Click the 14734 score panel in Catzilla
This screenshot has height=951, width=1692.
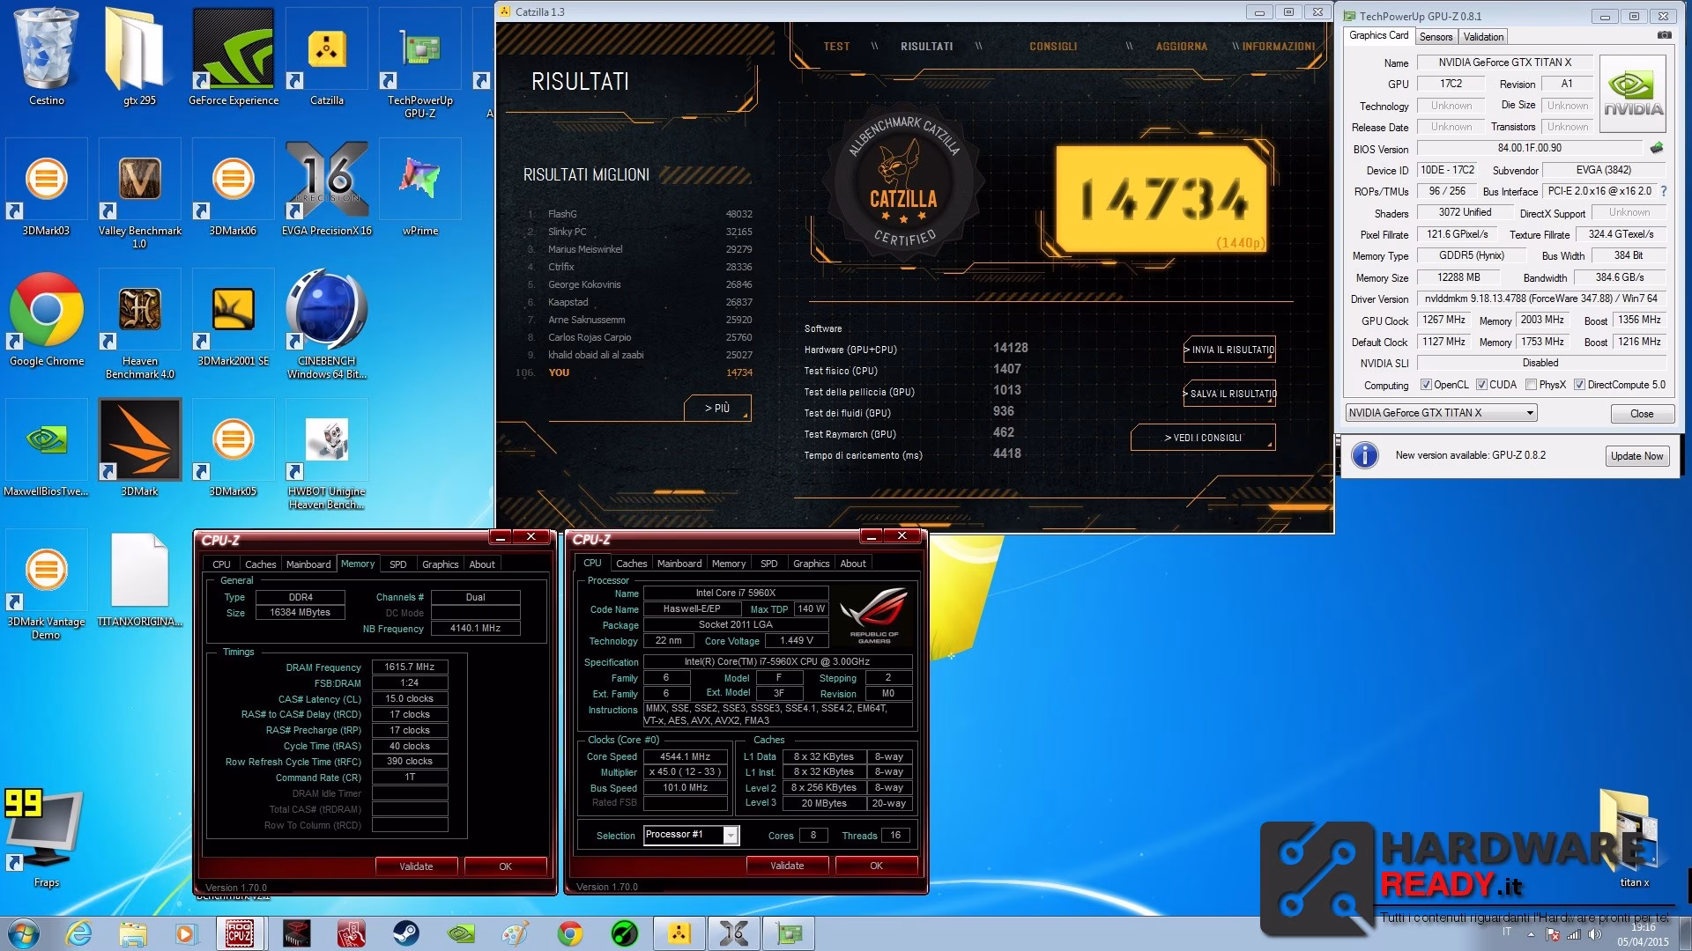[1162, 200]
